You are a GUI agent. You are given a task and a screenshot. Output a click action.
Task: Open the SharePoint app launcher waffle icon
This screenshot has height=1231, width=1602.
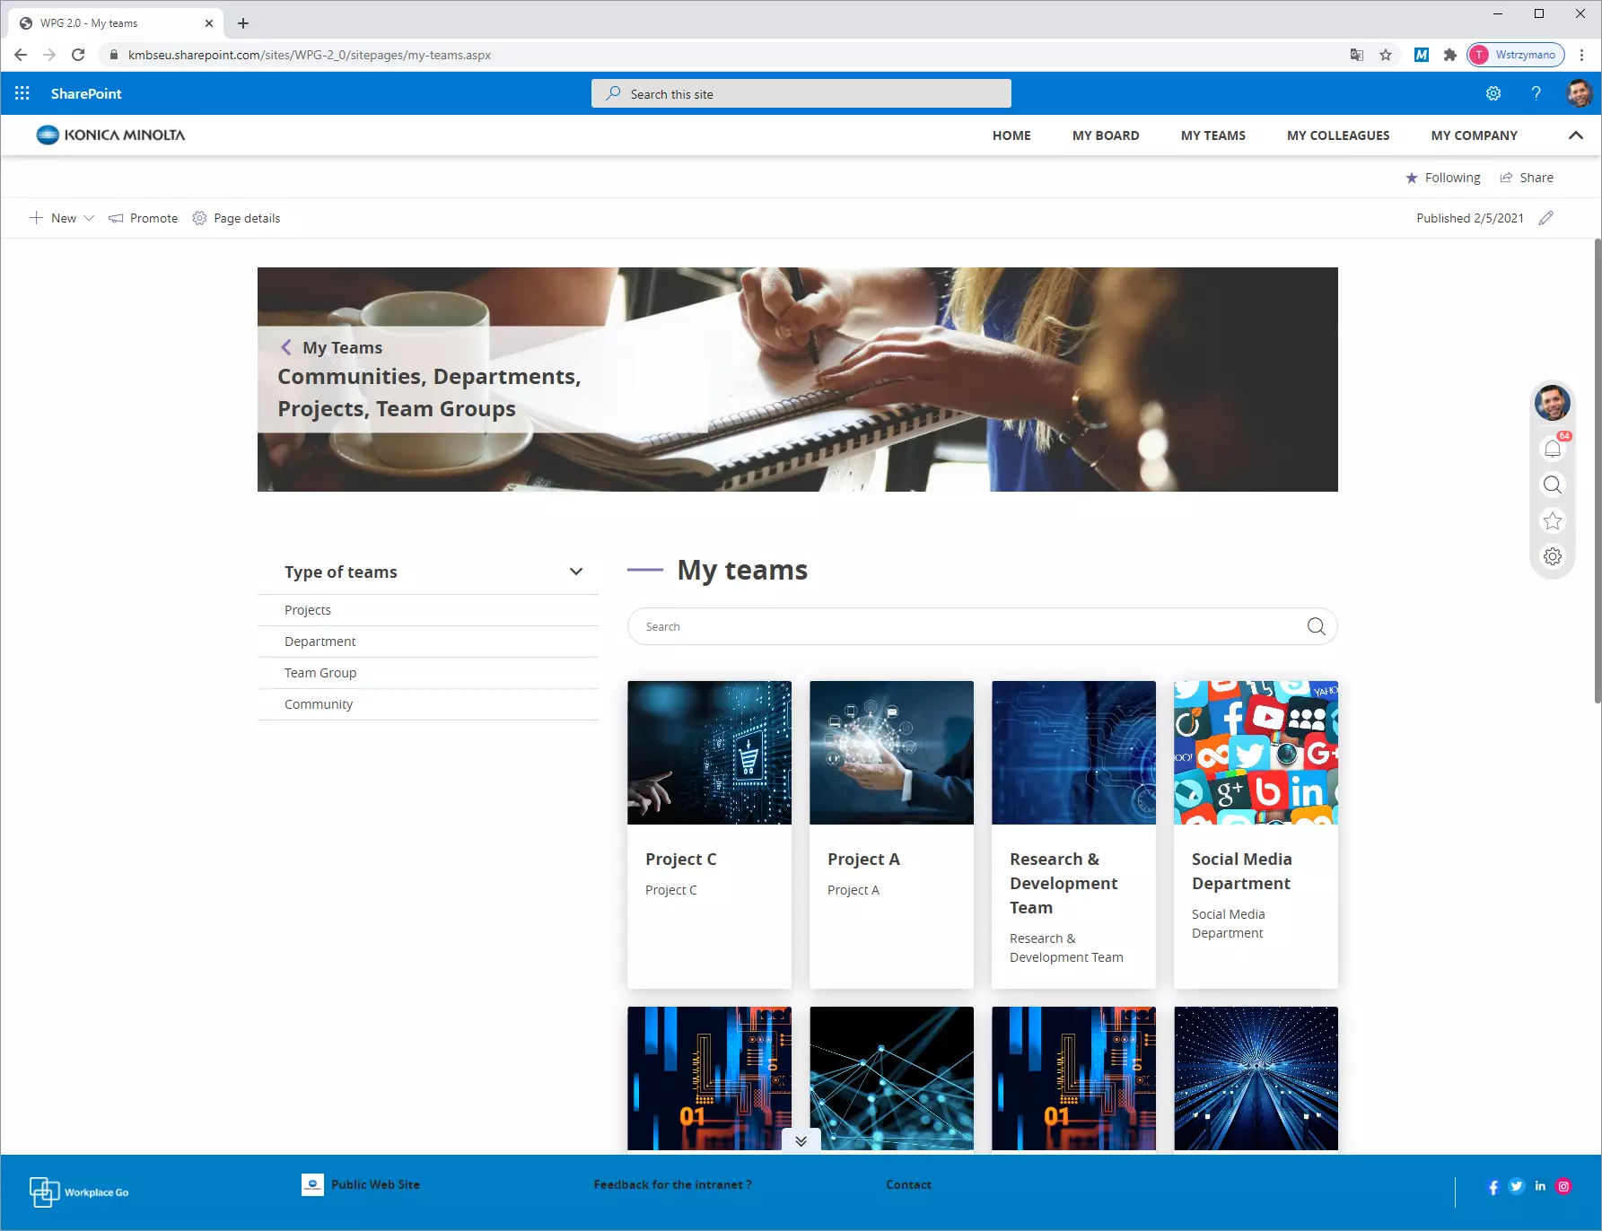click(x=22, y=93)
